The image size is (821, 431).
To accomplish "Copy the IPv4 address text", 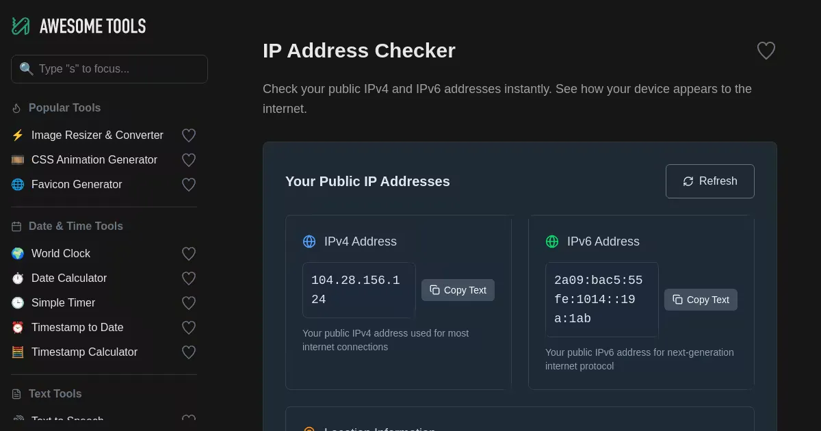I will (458, 290).
